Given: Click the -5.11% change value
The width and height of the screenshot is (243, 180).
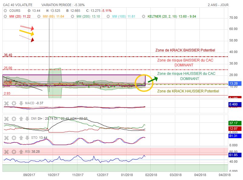Looking at the screenshot, I should tap(107, 11).
